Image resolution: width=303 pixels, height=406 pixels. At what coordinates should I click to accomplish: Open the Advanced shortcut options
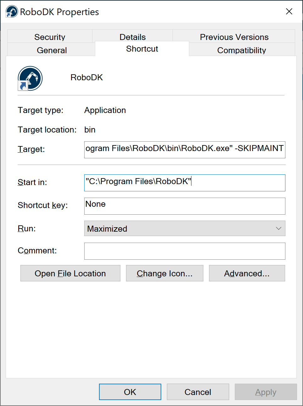click(247, 273)
